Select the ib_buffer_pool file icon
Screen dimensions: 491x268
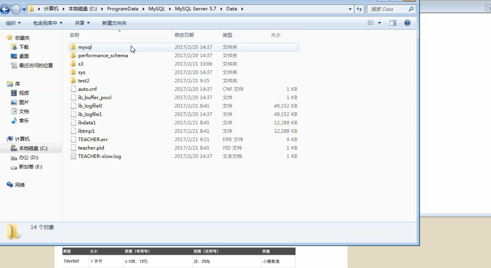coord(73,97)
